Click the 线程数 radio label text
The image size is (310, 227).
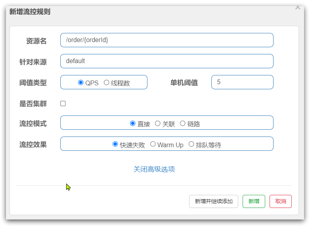point(120,83)
